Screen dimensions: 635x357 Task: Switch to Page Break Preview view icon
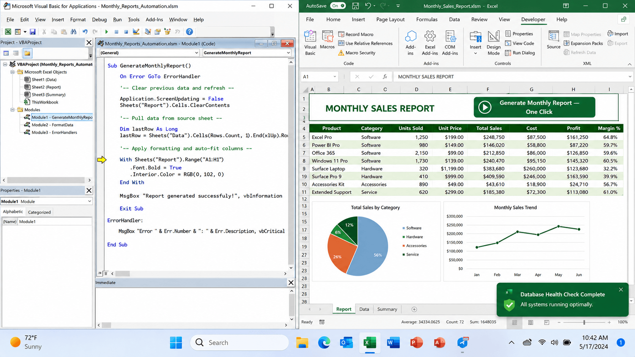(x=547, y=322)
